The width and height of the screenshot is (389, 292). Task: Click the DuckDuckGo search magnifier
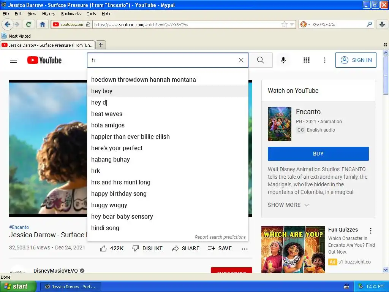[x=369, y=24]
